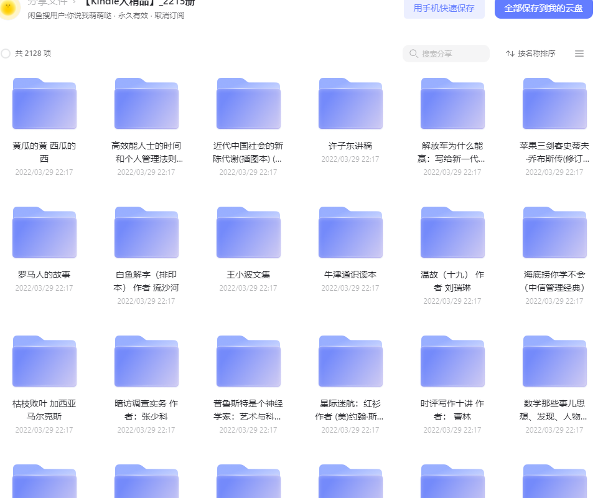The height and width of the screenshot is (498, 598).
Task: Click 全部保存到我的云盘 button
Action: coord(543,8)
